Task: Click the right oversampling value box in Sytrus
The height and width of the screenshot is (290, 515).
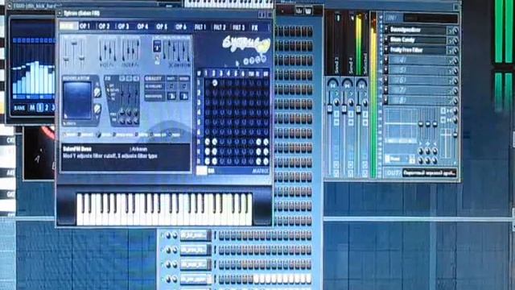Action: pyautogui.click(x=184, y=97)
